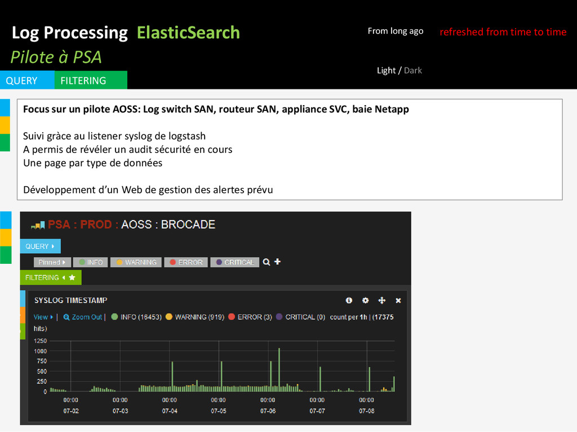Click the Kibana dashboard logo icon
The height and width of the screenshot is (432, 577).
click(x=38, y=225)
